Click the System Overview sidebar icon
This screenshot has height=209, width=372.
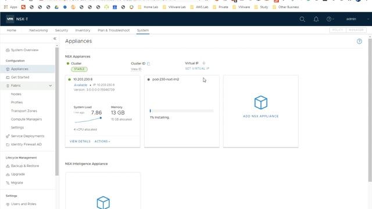8,51
